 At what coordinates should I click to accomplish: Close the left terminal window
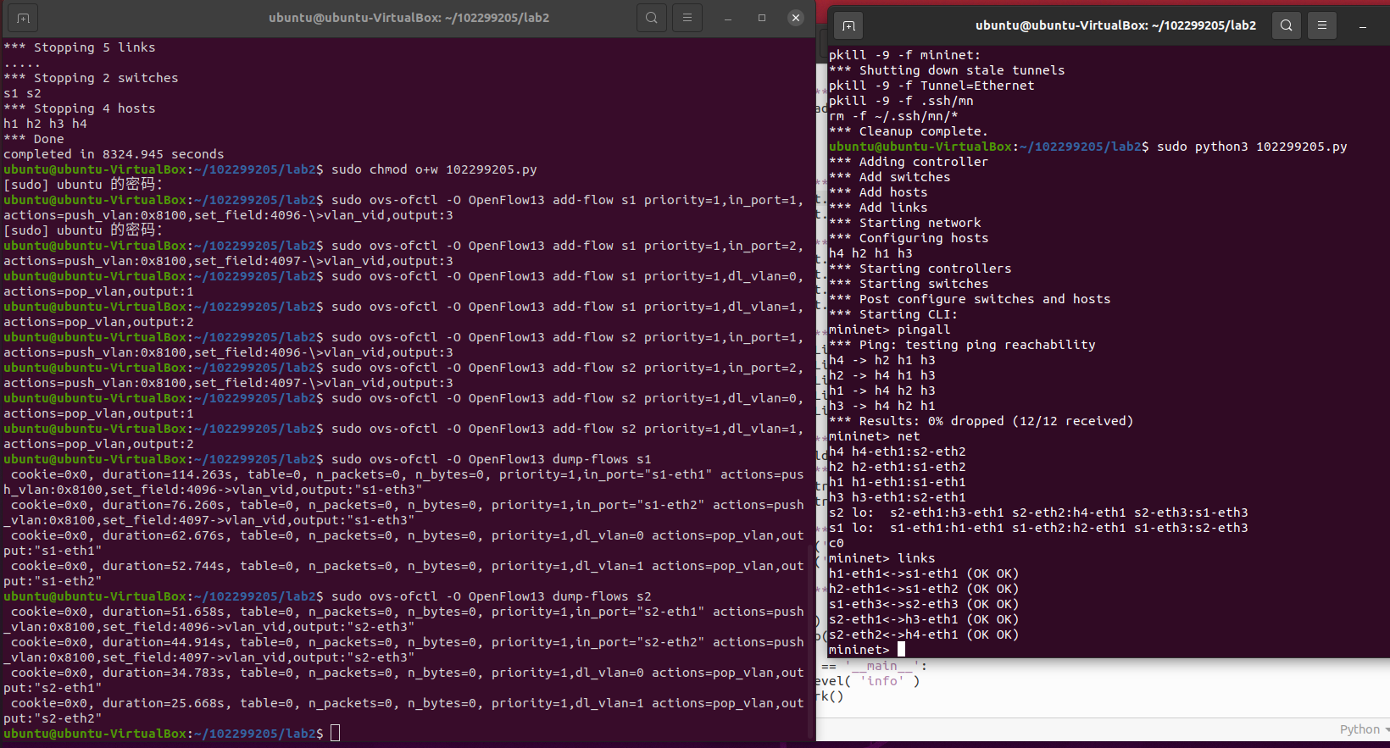pos(795,17)
